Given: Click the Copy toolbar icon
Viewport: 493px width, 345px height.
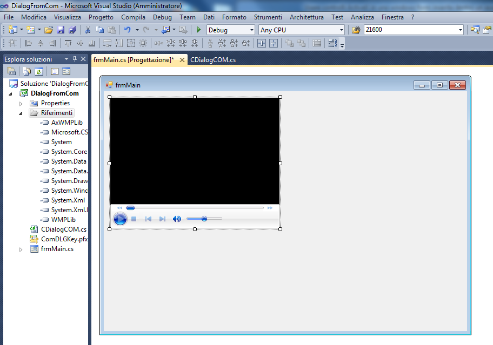Looking at the screenshot, I should [x=99, y=30].
